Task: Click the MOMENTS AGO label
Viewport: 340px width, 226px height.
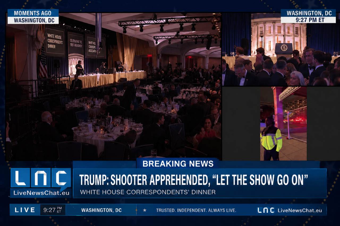Action: (x=33, y=13)
